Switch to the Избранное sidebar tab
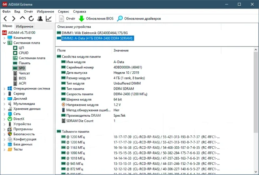This screenshot has width=259, height=175. click(24, 26)
